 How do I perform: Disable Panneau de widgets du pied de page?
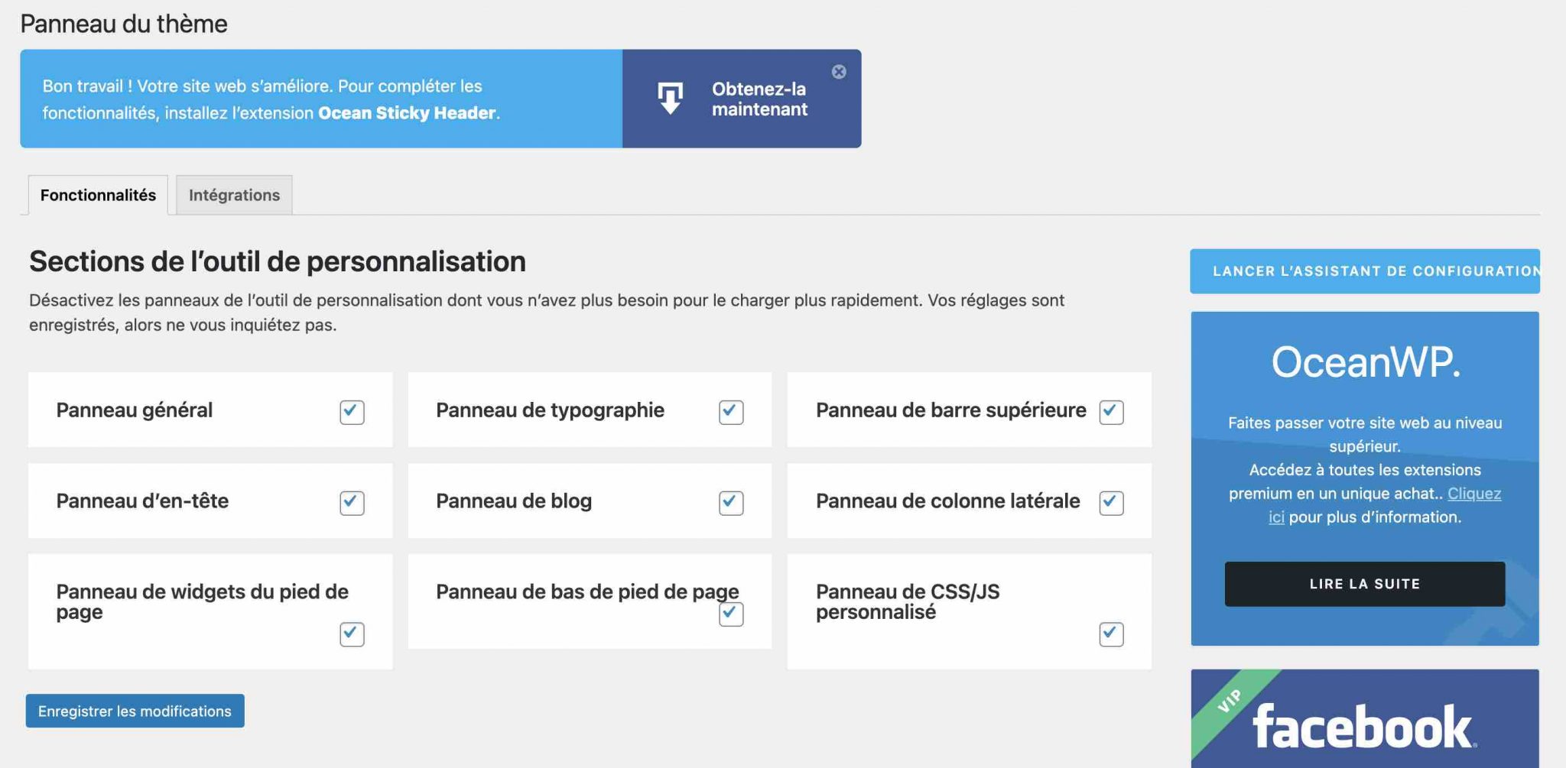pyautogui.click(x=350, y=634)
